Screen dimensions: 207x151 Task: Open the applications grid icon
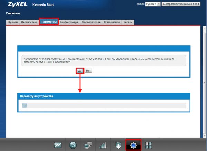pos(148,145)
